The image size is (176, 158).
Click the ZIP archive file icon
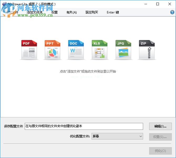147,50
